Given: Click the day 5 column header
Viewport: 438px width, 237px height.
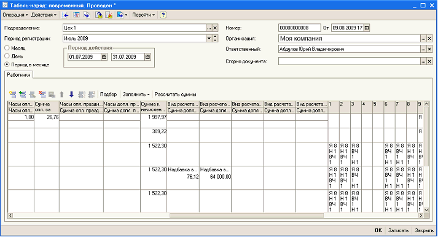Looking at the screenshot, I should click(378, 107).
